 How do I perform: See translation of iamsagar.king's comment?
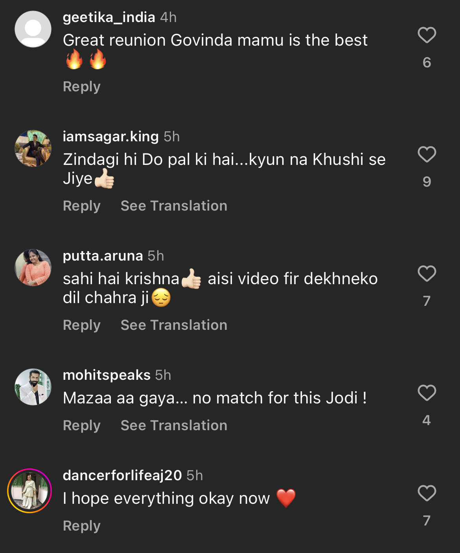(x=174, y=206)
